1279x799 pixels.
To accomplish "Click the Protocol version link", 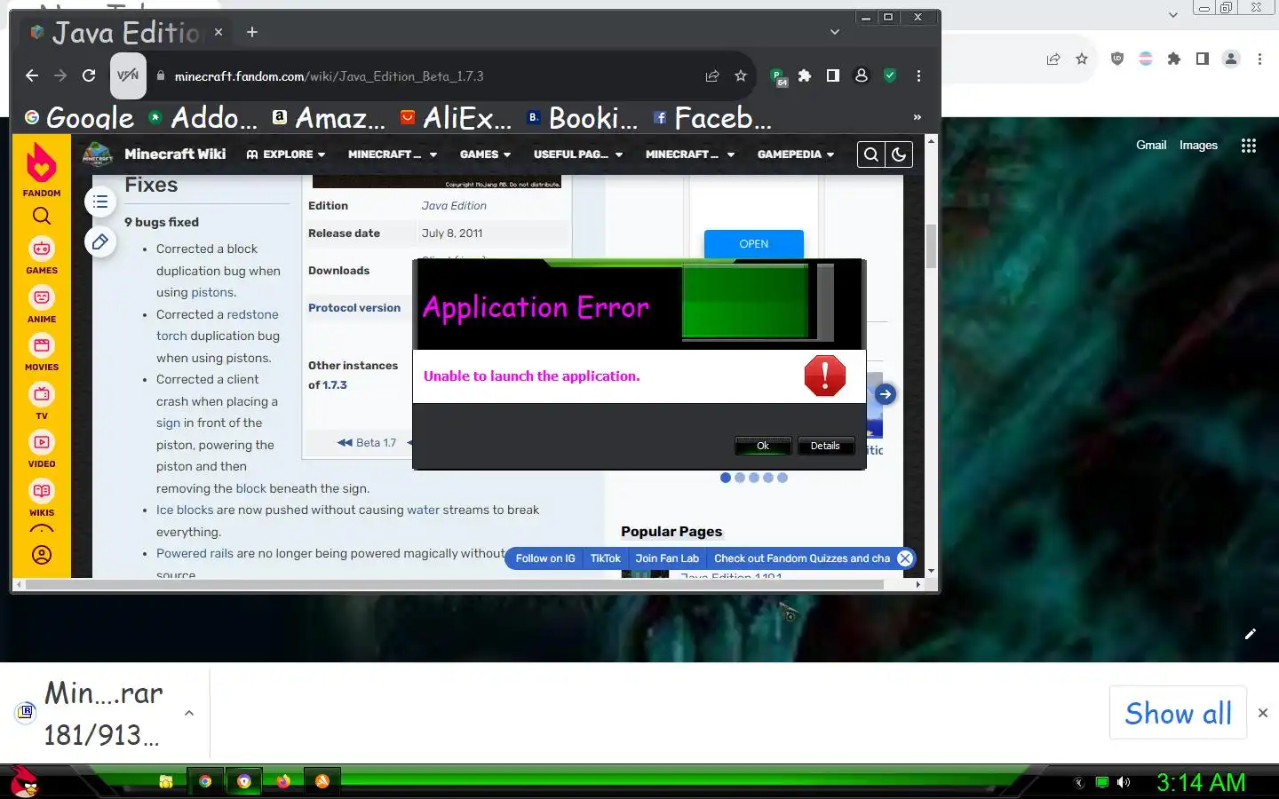I will (x=354, y=308).
